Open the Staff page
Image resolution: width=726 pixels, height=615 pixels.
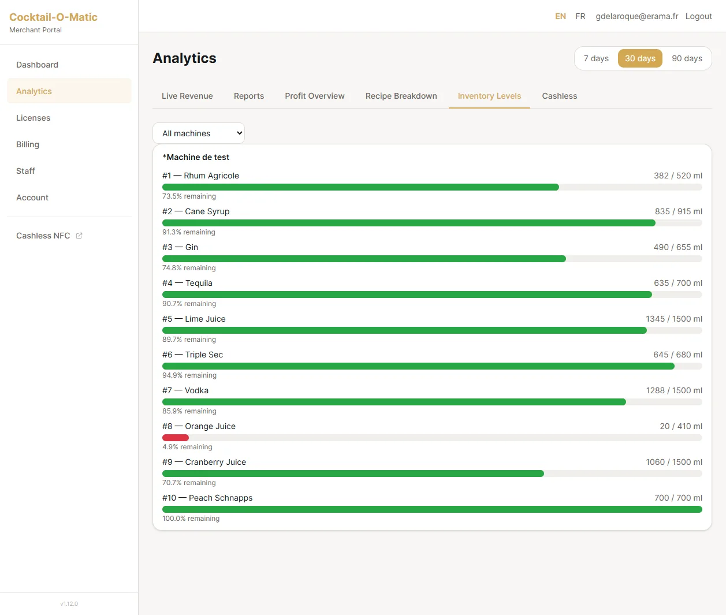tap(69, 171)
